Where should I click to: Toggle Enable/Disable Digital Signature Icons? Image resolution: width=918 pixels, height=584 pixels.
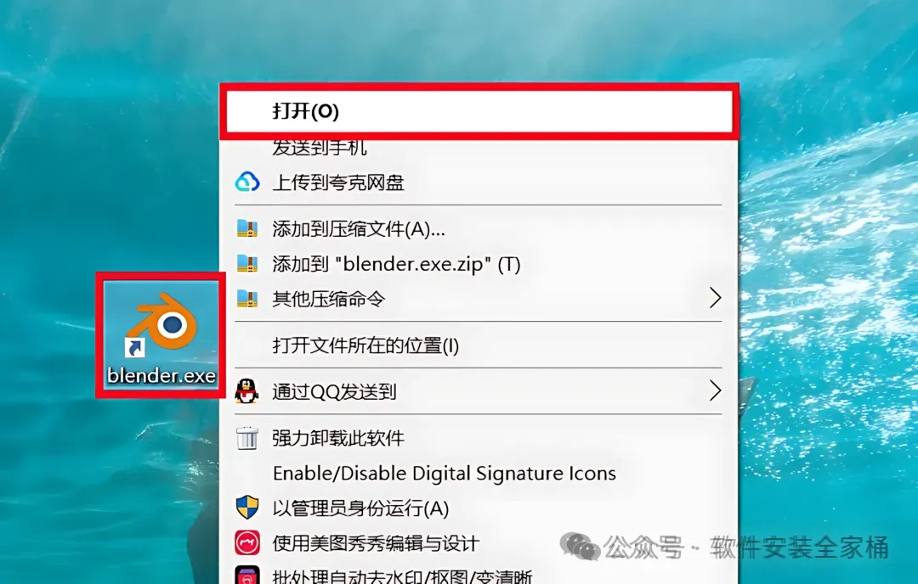(x=479, y=473)
